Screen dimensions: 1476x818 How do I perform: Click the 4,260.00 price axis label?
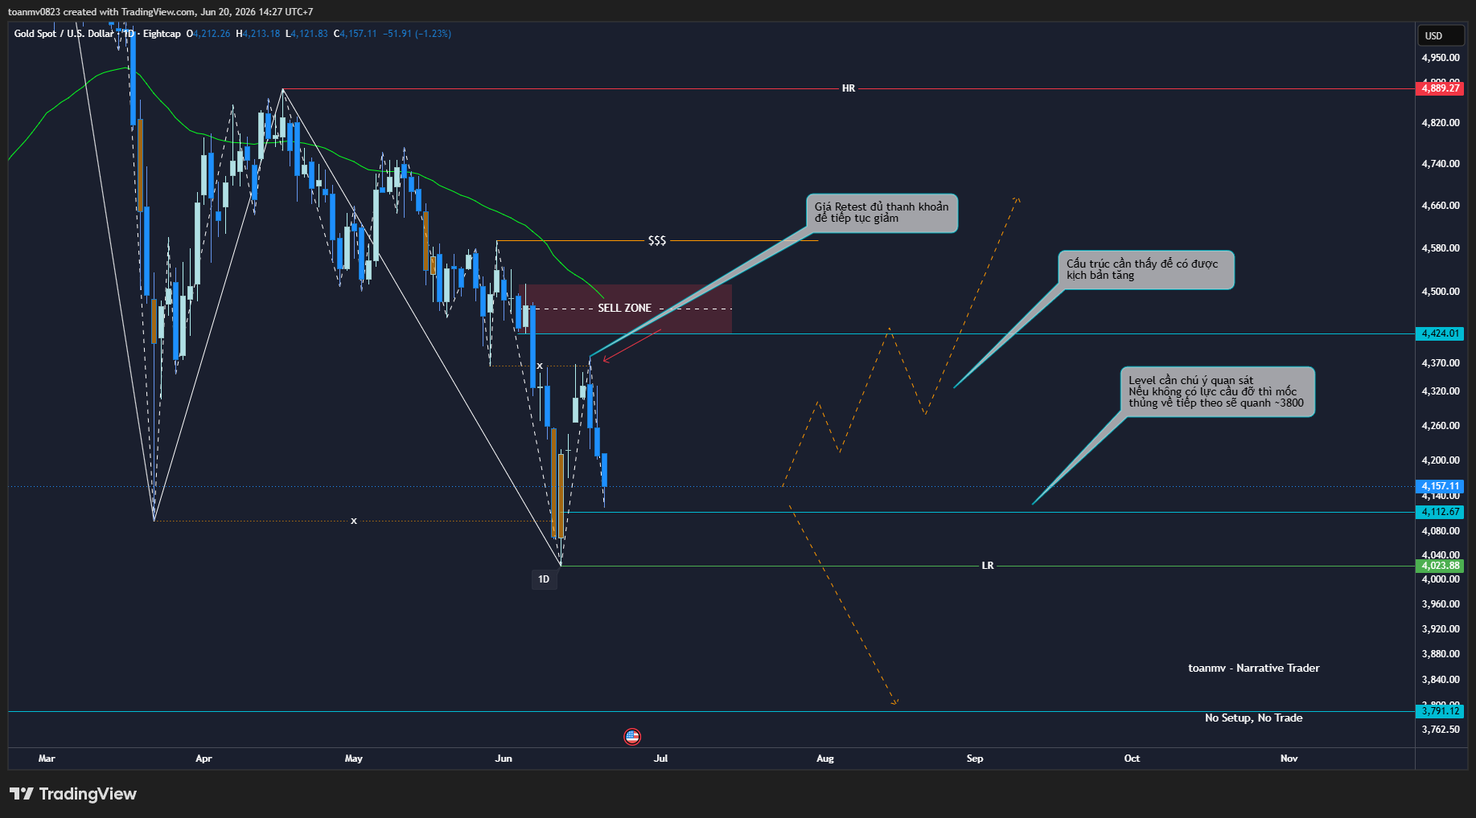click(x=1441, y=426)
